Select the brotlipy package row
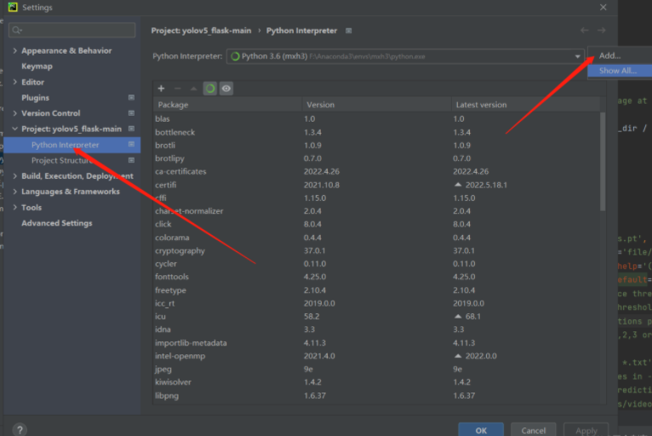This screenshot has width=652, height=436. click(377, 158)
